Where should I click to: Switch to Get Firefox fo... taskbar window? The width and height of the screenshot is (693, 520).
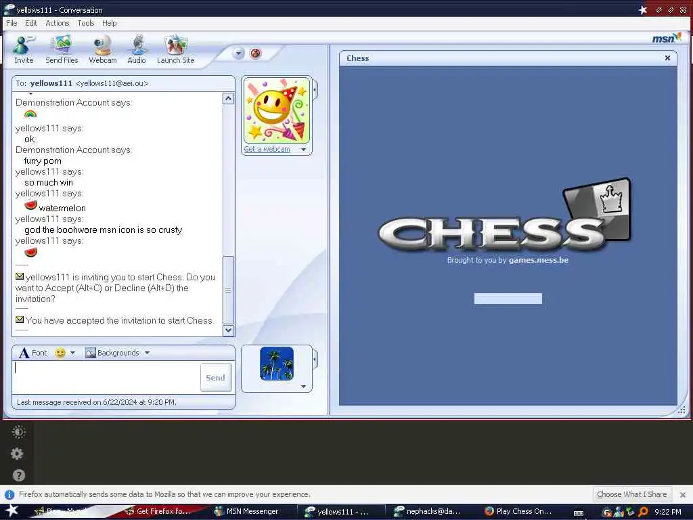point(162,511)
